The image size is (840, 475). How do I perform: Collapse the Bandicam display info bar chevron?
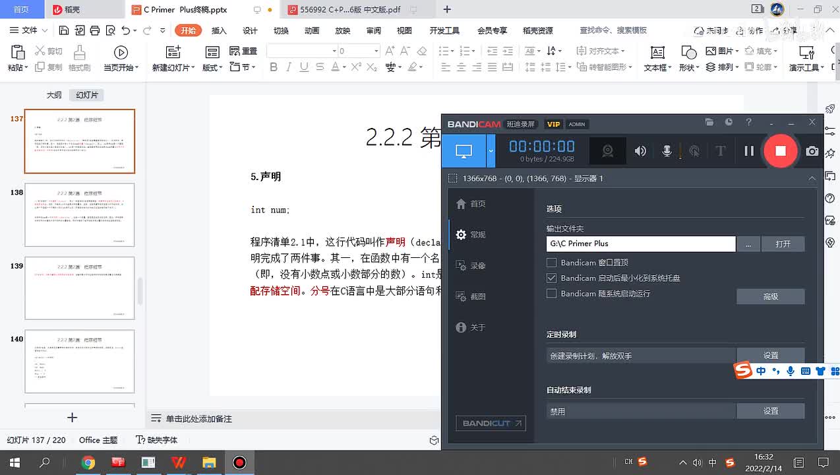(812, 178)
